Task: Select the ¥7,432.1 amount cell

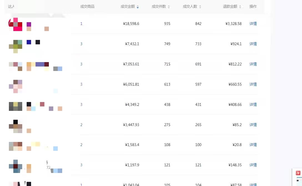Action: 132,44
